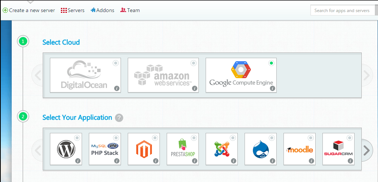The width and height of the screenshot is (378, 182).
Task: Choose the DigitalOcean cloud logo
Action: coord(84,75)
